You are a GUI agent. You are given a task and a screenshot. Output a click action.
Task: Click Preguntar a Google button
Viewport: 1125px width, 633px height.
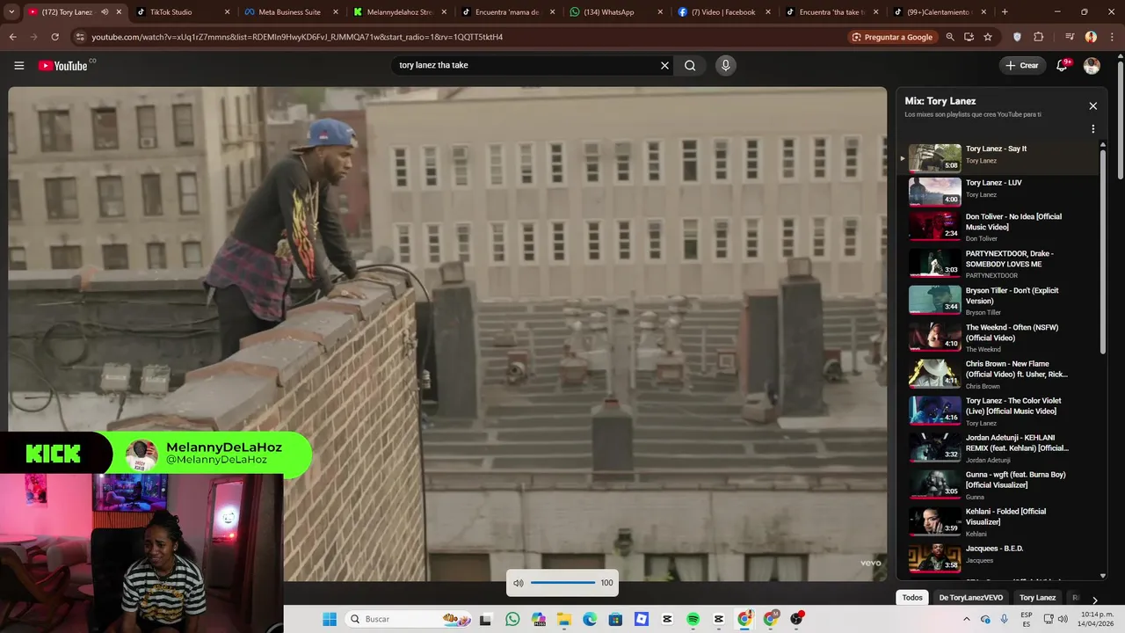[892, 37]
